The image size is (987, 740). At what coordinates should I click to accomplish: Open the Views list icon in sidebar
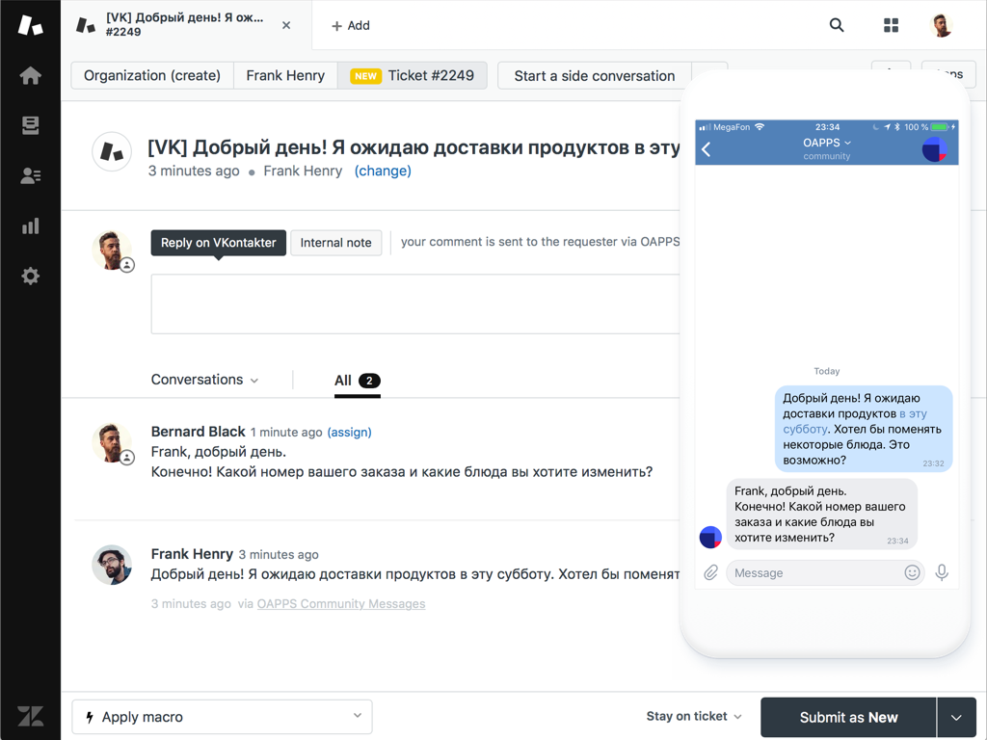[30, 125]
